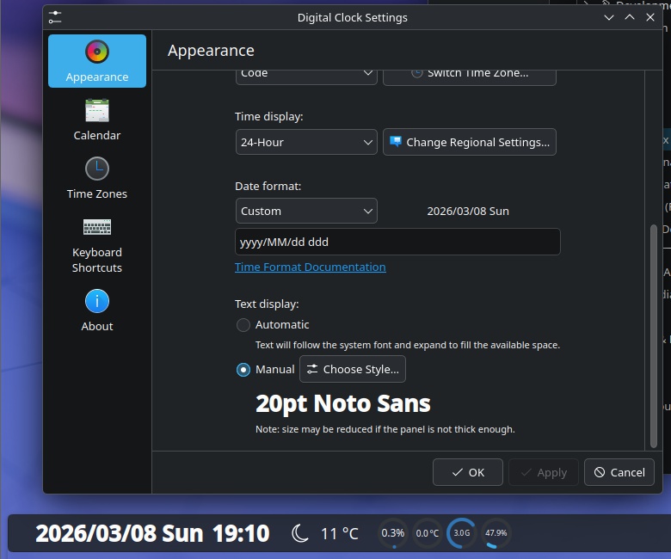Viewport: 671px width, 559px height.
Task: Click the moon weather icon in panel
Action: coord(300,533)
